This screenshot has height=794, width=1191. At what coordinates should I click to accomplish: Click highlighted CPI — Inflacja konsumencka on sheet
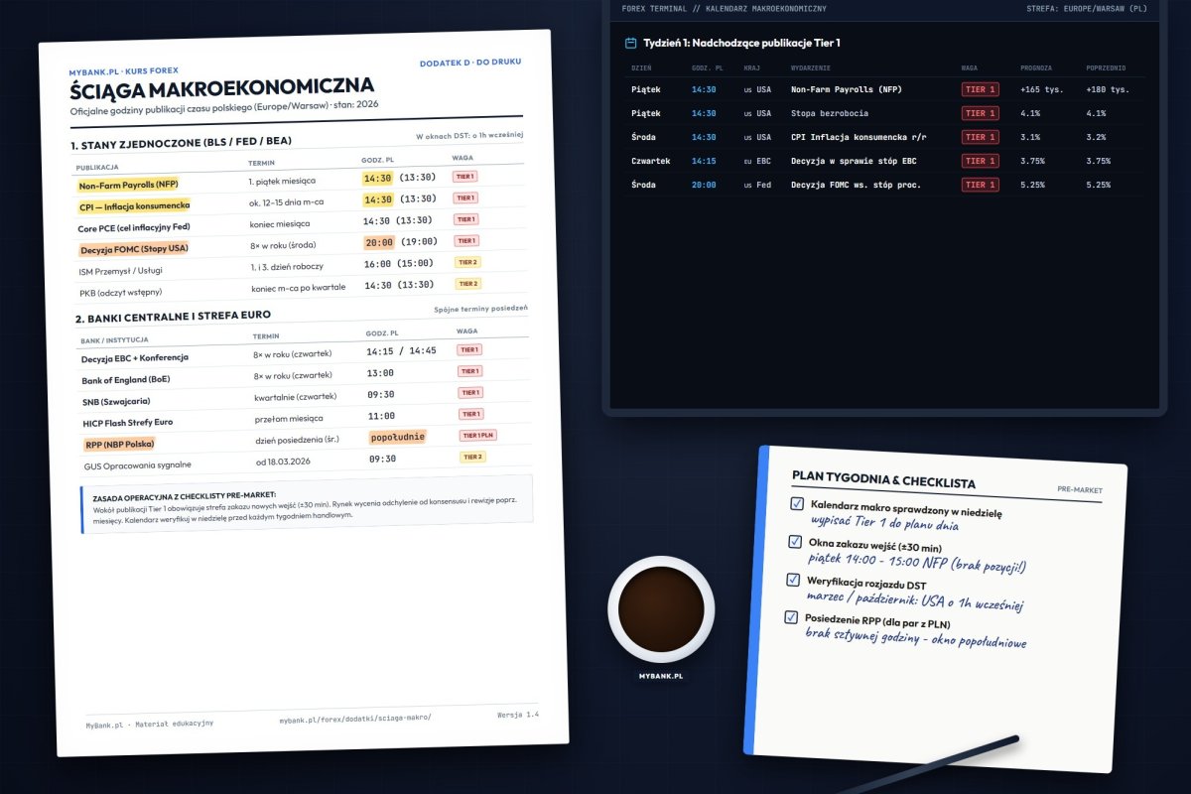(134, 206)
